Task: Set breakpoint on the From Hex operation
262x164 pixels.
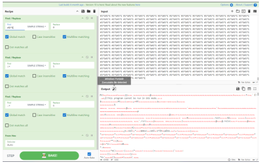Action: pos(92,136)
